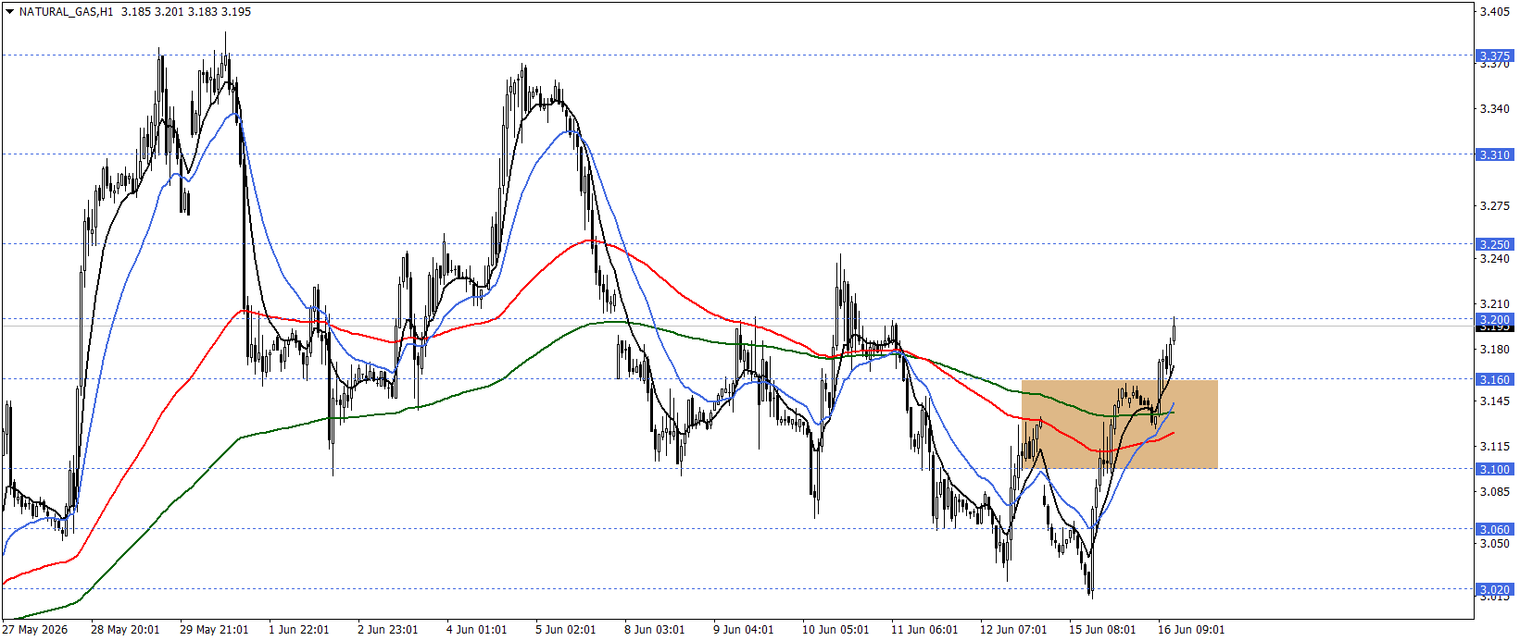The width and height of the screenshot is (1520, 641).
Task: Click the 3.405 value on price axis
Action: (x=1494, y=11)
